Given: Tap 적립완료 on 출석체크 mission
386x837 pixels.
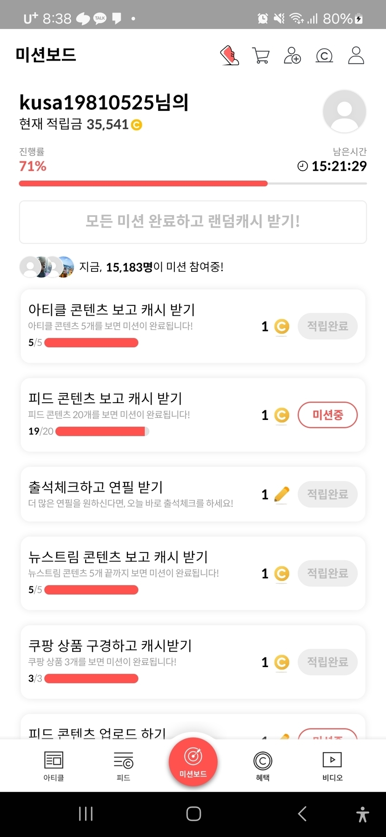Looking at the screenshot, I should click(x=327, y=494).
